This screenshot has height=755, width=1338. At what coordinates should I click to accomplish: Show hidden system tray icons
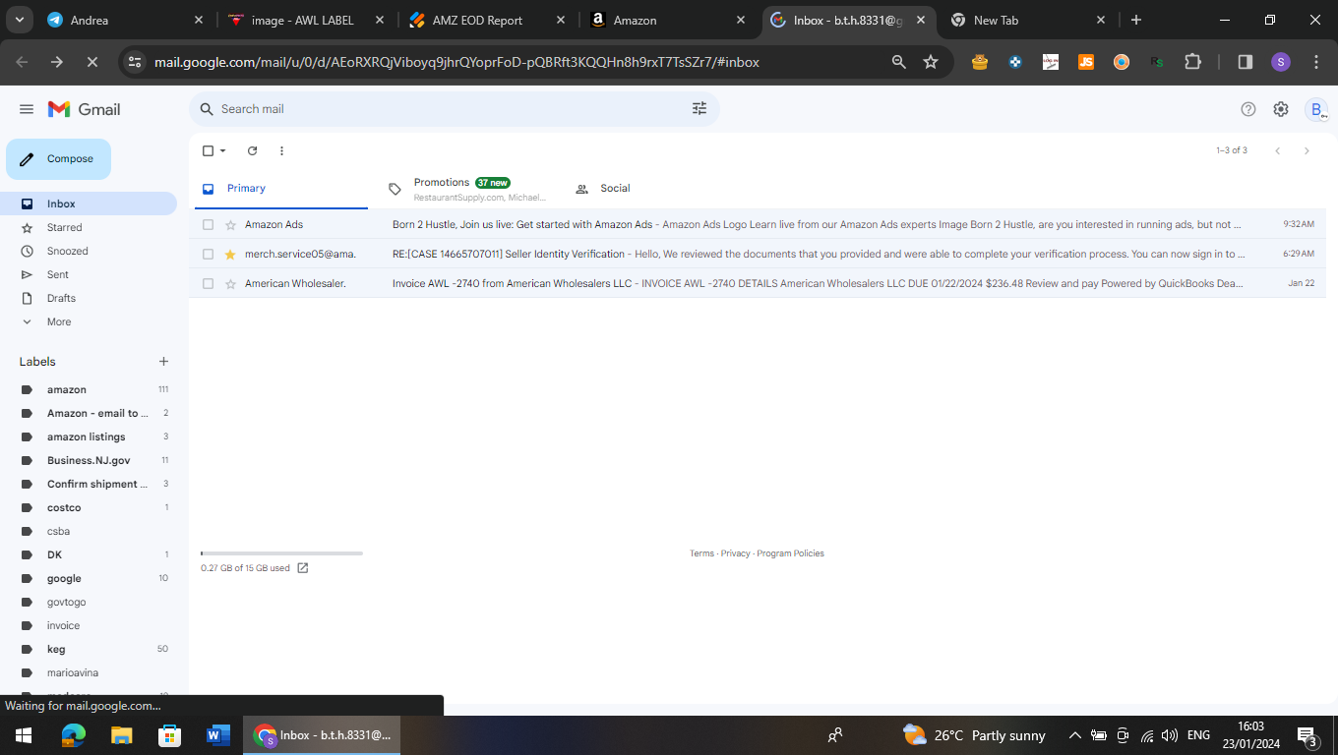pos(1074,735)
